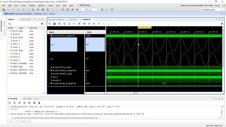The height and width of the screenshot is (127, 226).
Task: Click the Data Type column header
Action: click(x=33, y=28)
